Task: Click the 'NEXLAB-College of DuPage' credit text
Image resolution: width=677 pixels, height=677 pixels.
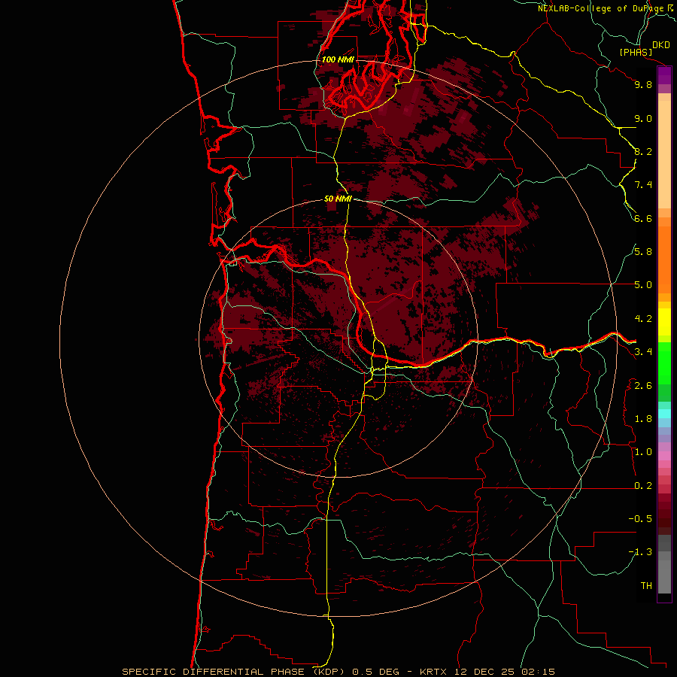Action: tap(600, 8)
